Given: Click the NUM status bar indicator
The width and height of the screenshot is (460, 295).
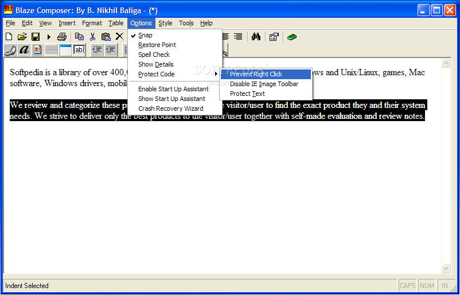Looking at the screenshot, I should click(x=427, y=286).
